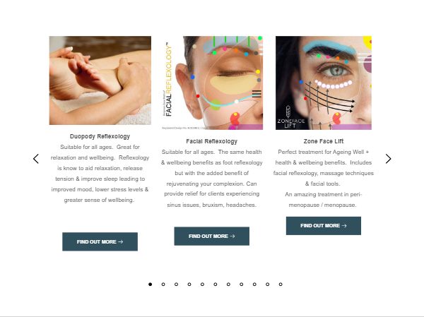This screenshot has height=317, width=424.
Task: Click Find Out More under Facial Reflexology
Action: point(212,237)
